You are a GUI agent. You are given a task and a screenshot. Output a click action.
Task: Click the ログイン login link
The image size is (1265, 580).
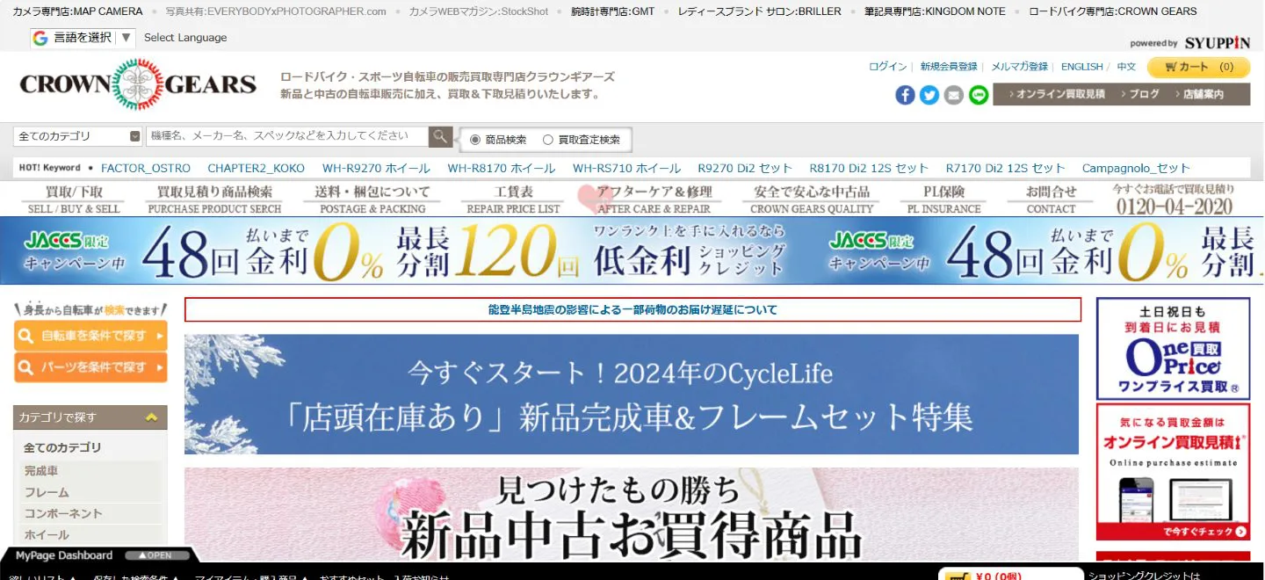click(887, 67)
